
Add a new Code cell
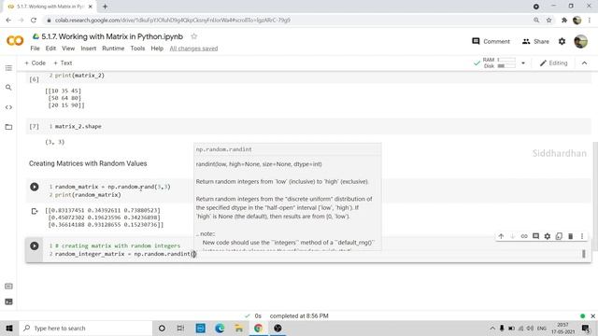pyautogui.click(x=36, y=63)
